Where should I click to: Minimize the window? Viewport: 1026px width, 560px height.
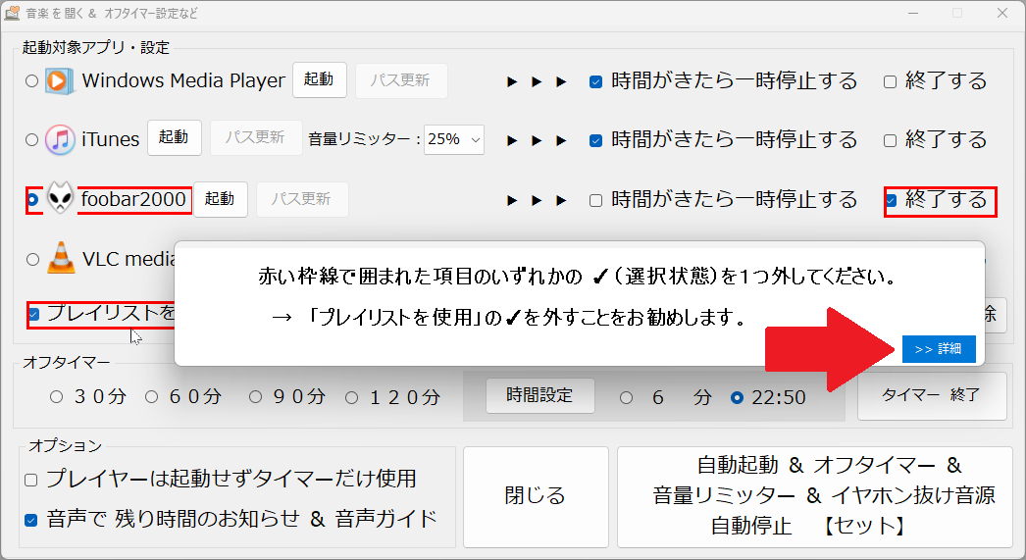pyautogui.click(x=913, y=13)
